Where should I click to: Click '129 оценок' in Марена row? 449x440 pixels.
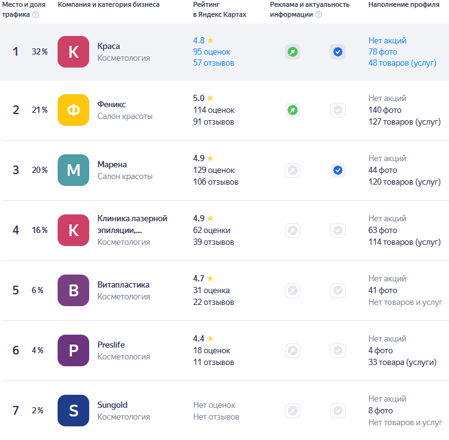click(x=214, y=170)
